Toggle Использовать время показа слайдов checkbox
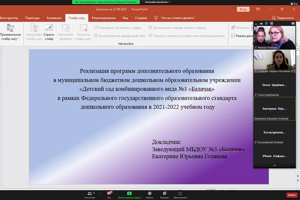300x200 pixels. pyautogui.click(x=150, y=28)
